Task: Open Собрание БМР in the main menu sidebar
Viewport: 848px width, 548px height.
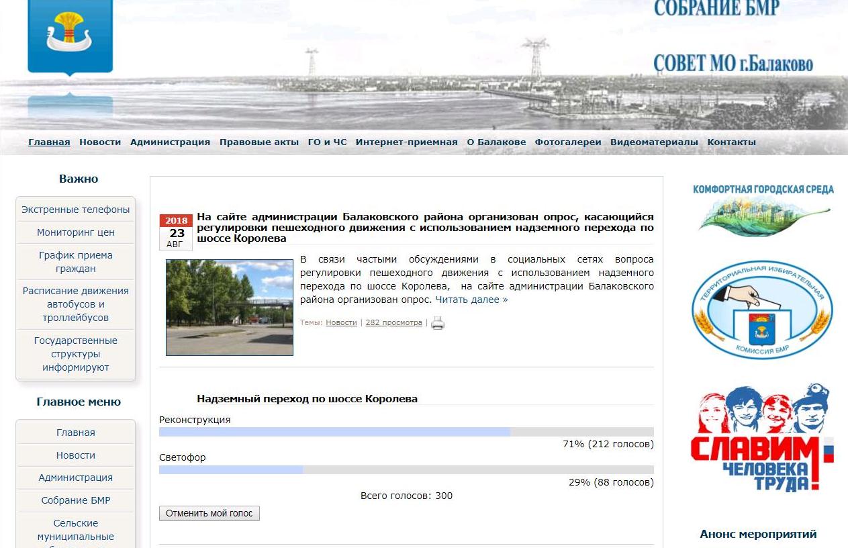Action: [76, 500]
